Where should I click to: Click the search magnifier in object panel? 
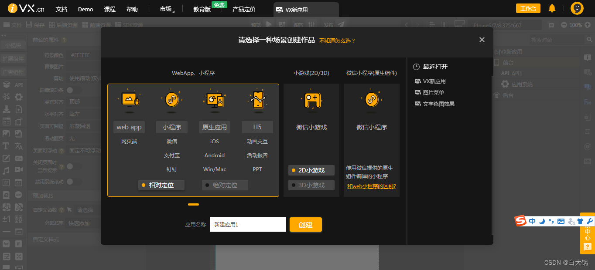pyautogui.click(x=589, y=40)
